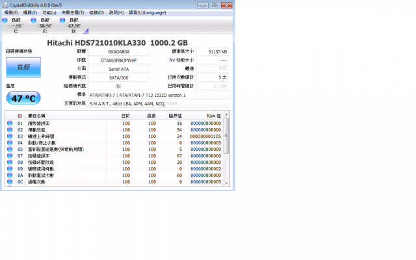Click status circle for attribute ID 02
The width and height of the screenshot is (416, 260).
(x=10, y=130)
